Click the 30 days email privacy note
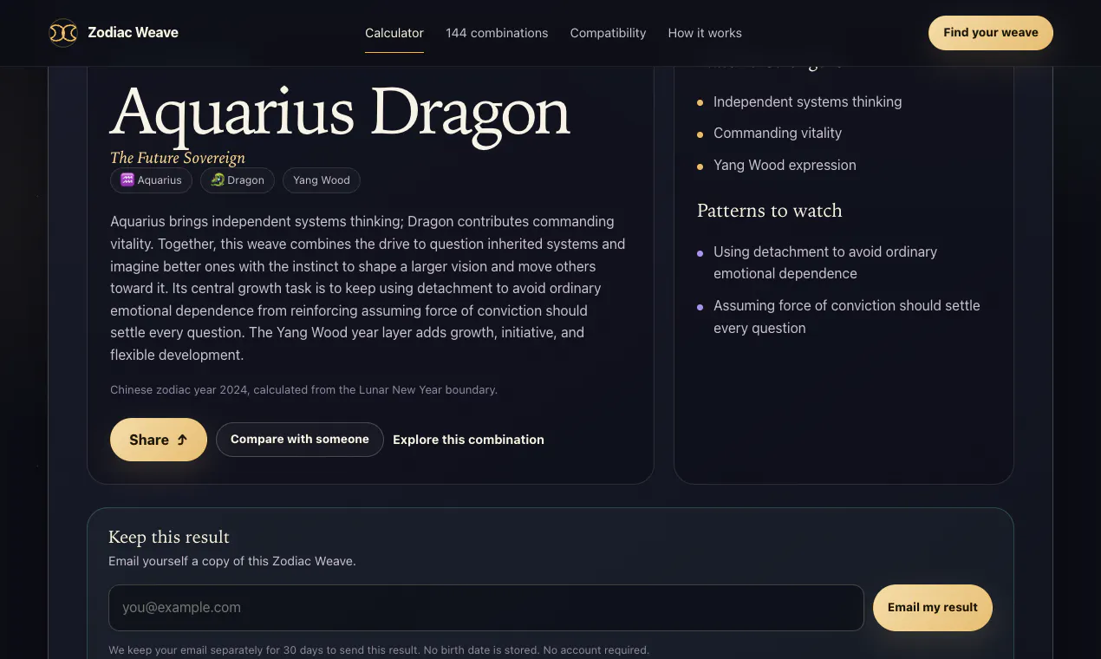 (379, 649)
